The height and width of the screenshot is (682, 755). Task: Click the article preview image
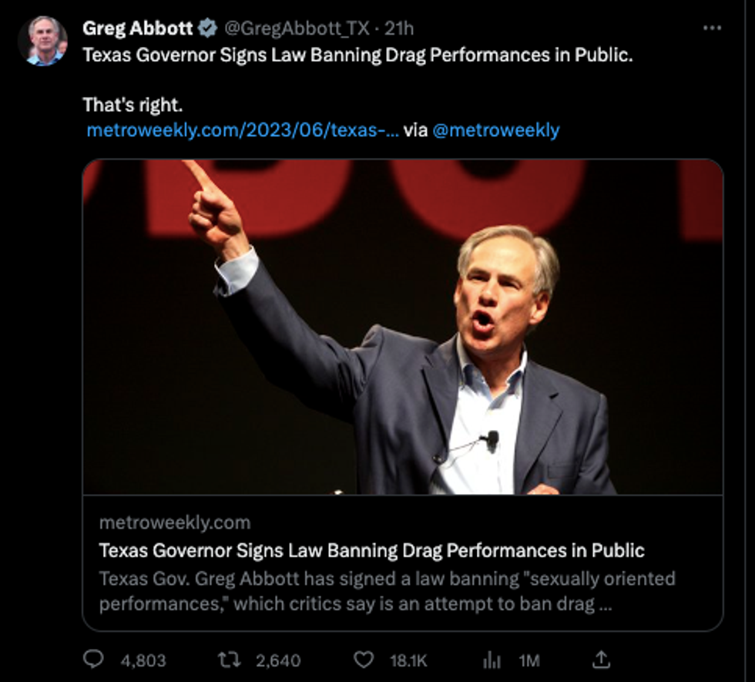point(402,327)
